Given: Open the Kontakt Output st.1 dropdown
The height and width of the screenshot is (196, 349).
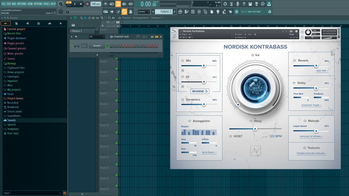Looking at the screenshot, I should pos(207,34).
